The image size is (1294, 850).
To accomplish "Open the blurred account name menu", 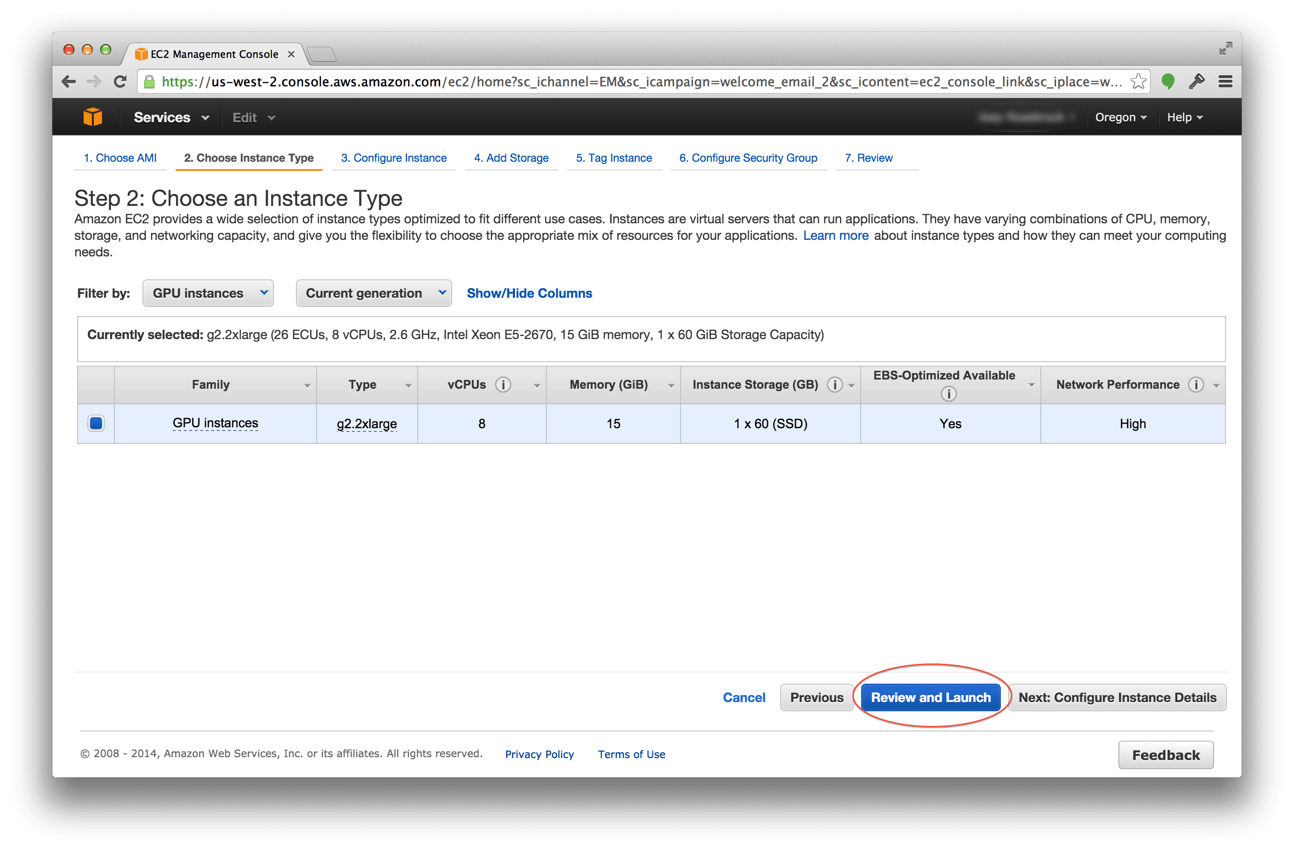I will pos(1026,117).
